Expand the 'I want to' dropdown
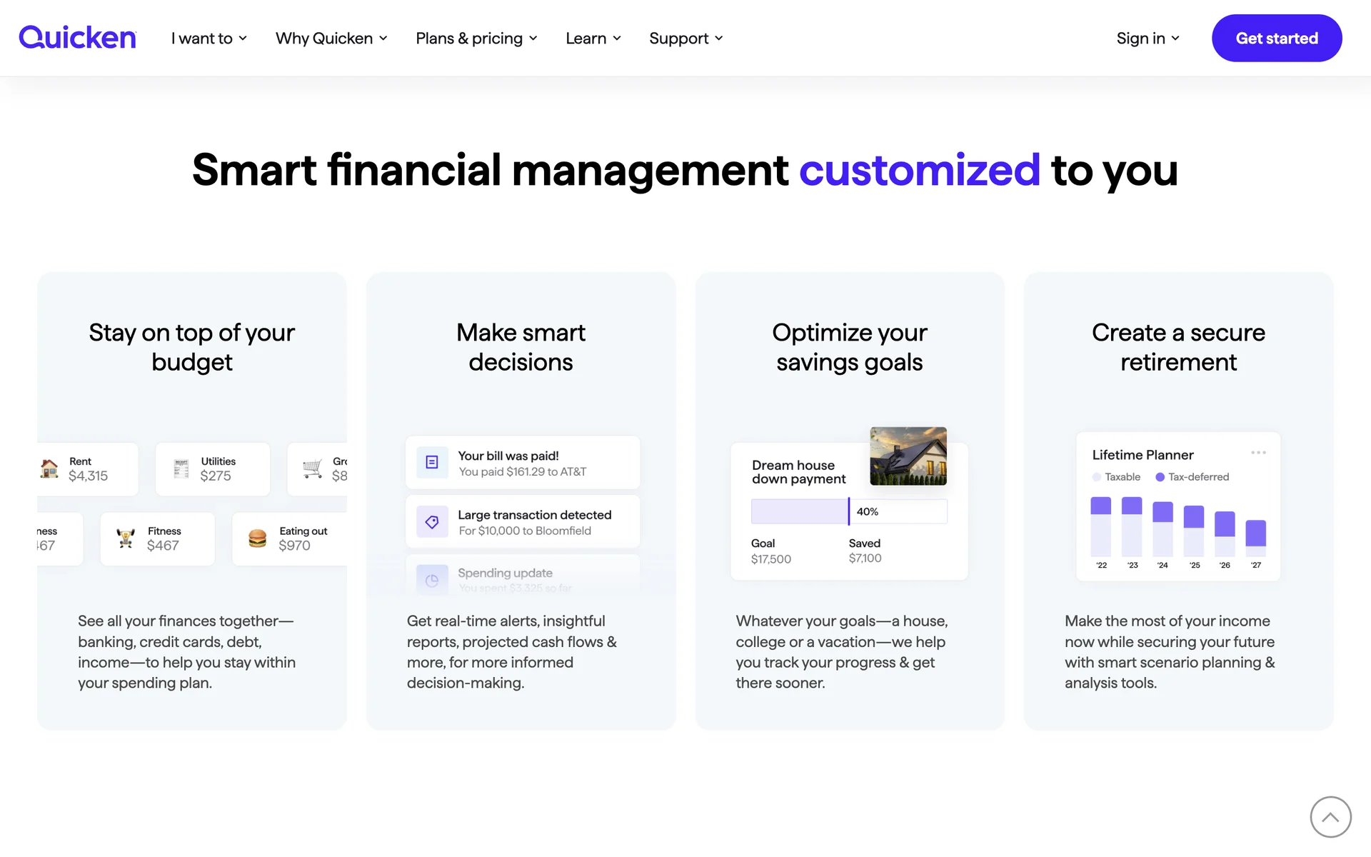The height and width of the screenshot is (857, 1371). pos(209,39)
